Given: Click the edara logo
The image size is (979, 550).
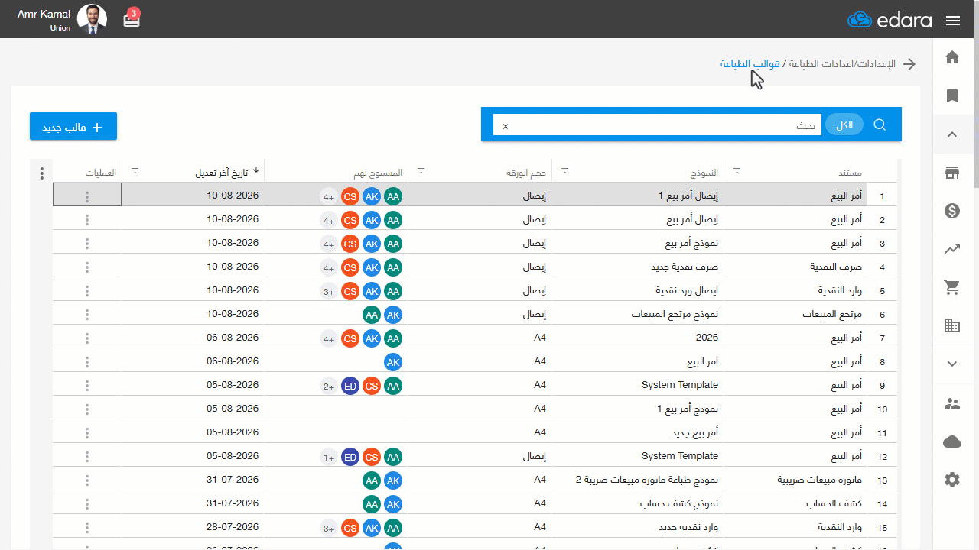Looking at the screenshot, I should point(890,20).
